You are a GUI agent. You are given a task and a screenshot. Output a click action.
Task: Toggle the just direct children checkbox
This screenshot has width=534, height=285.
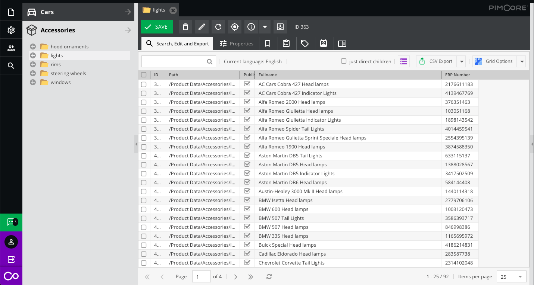tap(344, 61)
